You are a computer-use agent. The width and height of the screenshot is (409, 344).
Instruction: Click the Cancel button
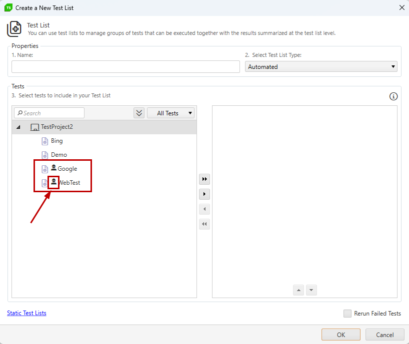pyautogui.click(x=384, y=335)
